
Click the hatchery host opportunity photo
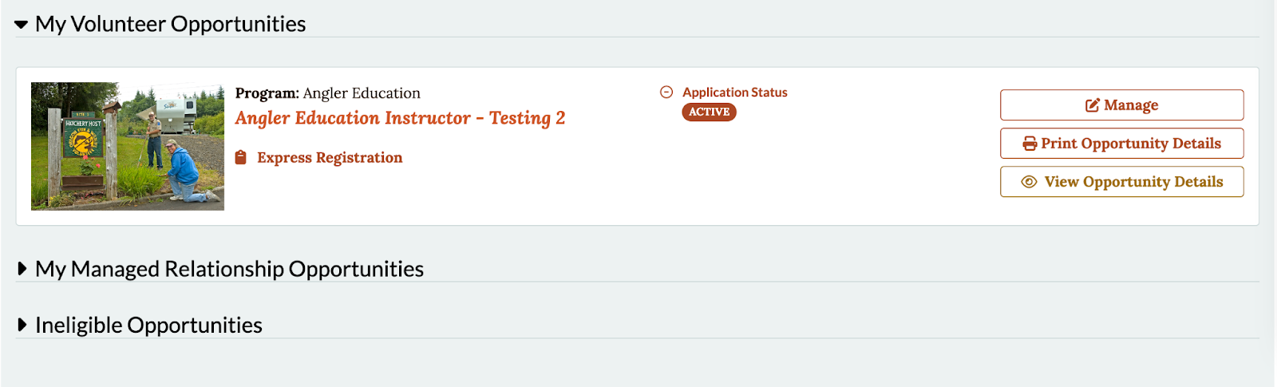coord(128,146)
